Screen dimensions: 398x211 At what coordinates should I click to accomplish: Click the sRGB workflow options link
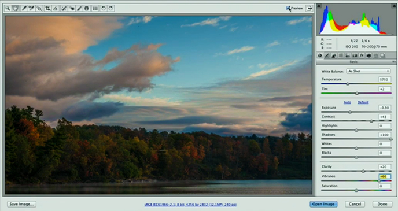[190, 205]
